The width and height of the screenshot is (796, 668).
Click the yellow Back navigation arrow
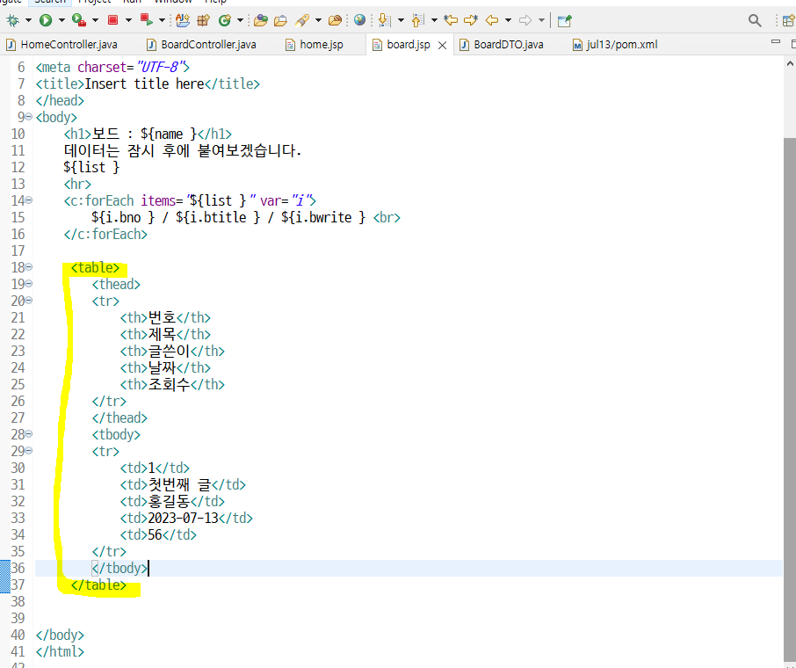[x=491, y=20]
